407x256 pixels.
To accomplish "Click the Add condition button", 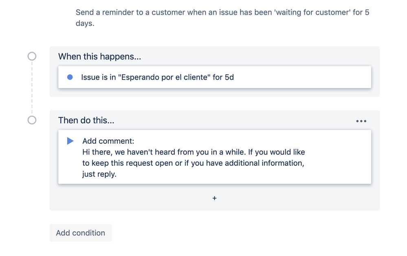I will coord(81,233).
